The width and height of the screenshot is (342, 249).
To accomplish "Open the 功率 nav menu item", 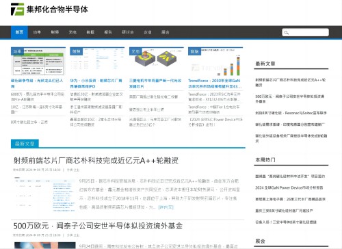I will tap(37, 32).
